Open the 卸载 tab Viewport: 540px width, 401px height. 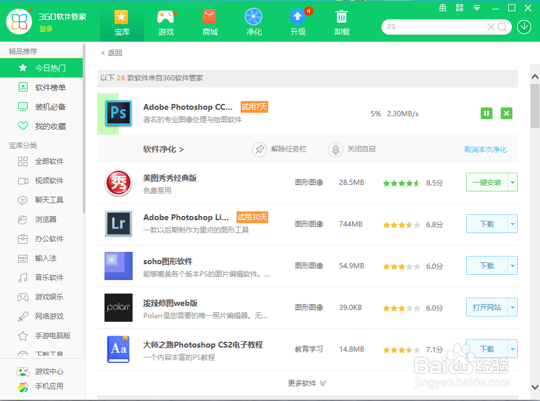[342, 23]
